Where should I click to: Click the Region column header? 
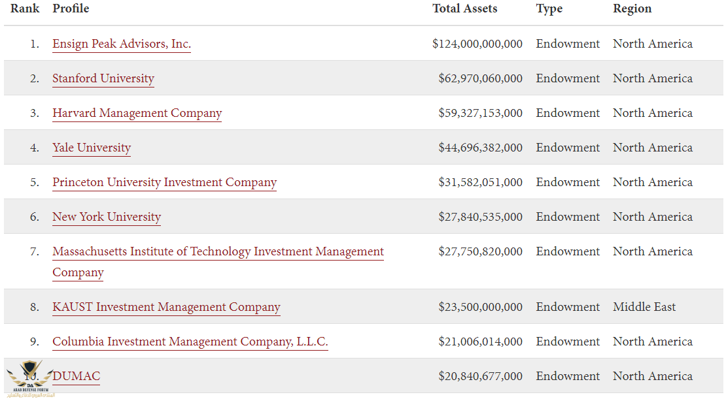tap(632, 9)
